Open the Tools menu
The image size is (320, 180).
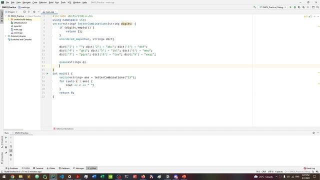point(63,2)
